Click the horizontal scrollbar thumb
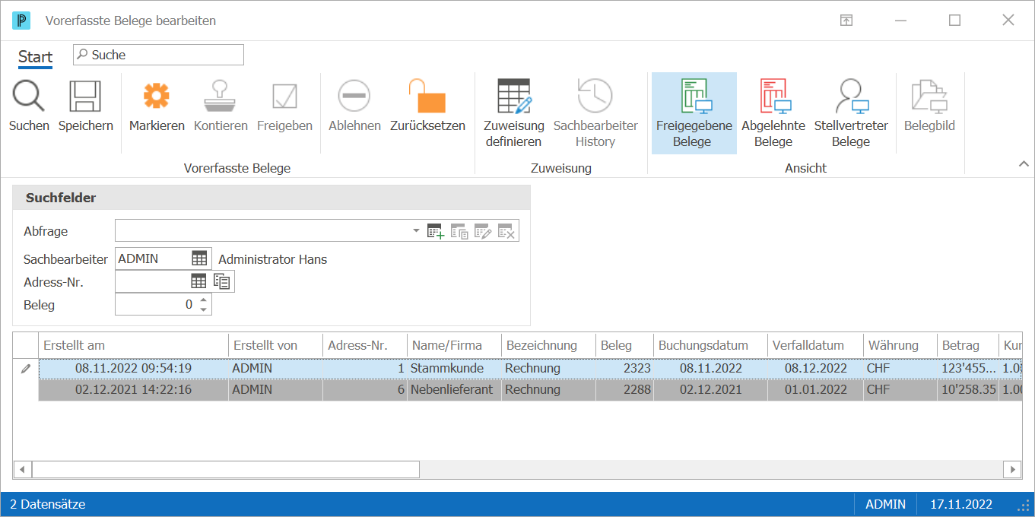 pos(226,470)
